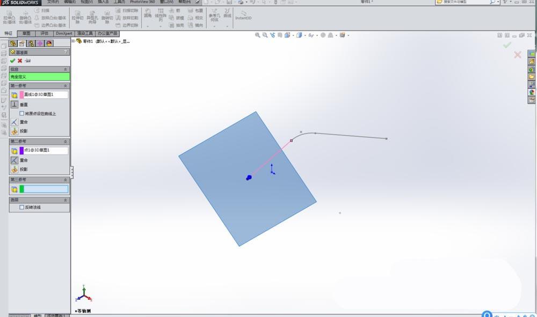Toggle the 垂直 constraint in 第一参考

tap(14, 104)
